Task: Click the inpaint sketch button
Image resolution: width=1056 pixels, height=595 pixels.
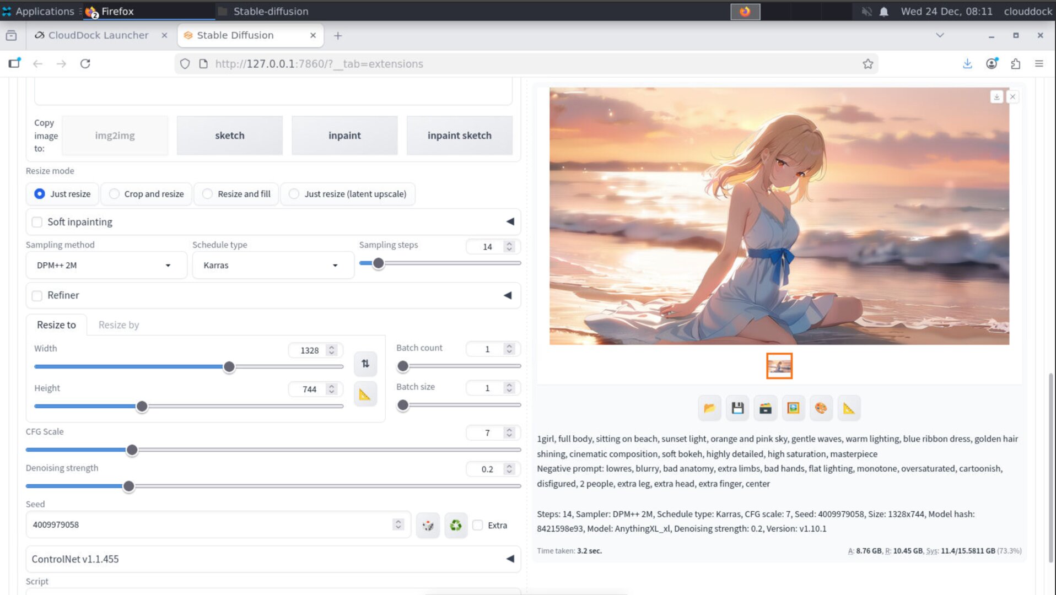Action: tap(459, 136)
